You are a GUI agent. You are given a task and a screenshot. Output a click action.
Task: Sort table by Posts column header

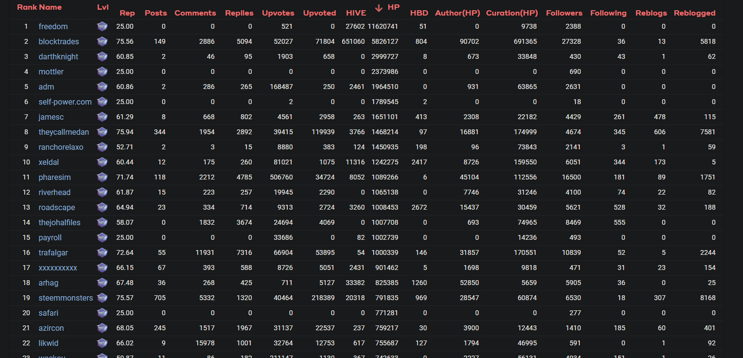156,13
